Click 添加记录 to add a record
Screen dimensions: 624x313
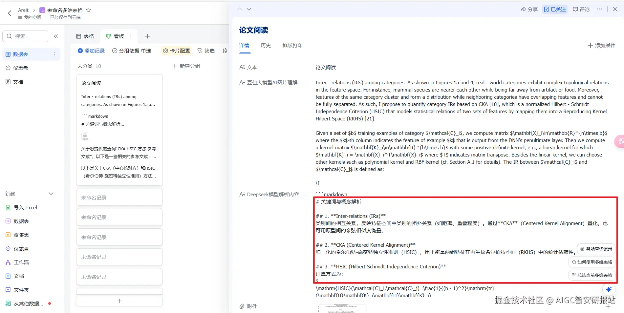(x=91, y=51)
